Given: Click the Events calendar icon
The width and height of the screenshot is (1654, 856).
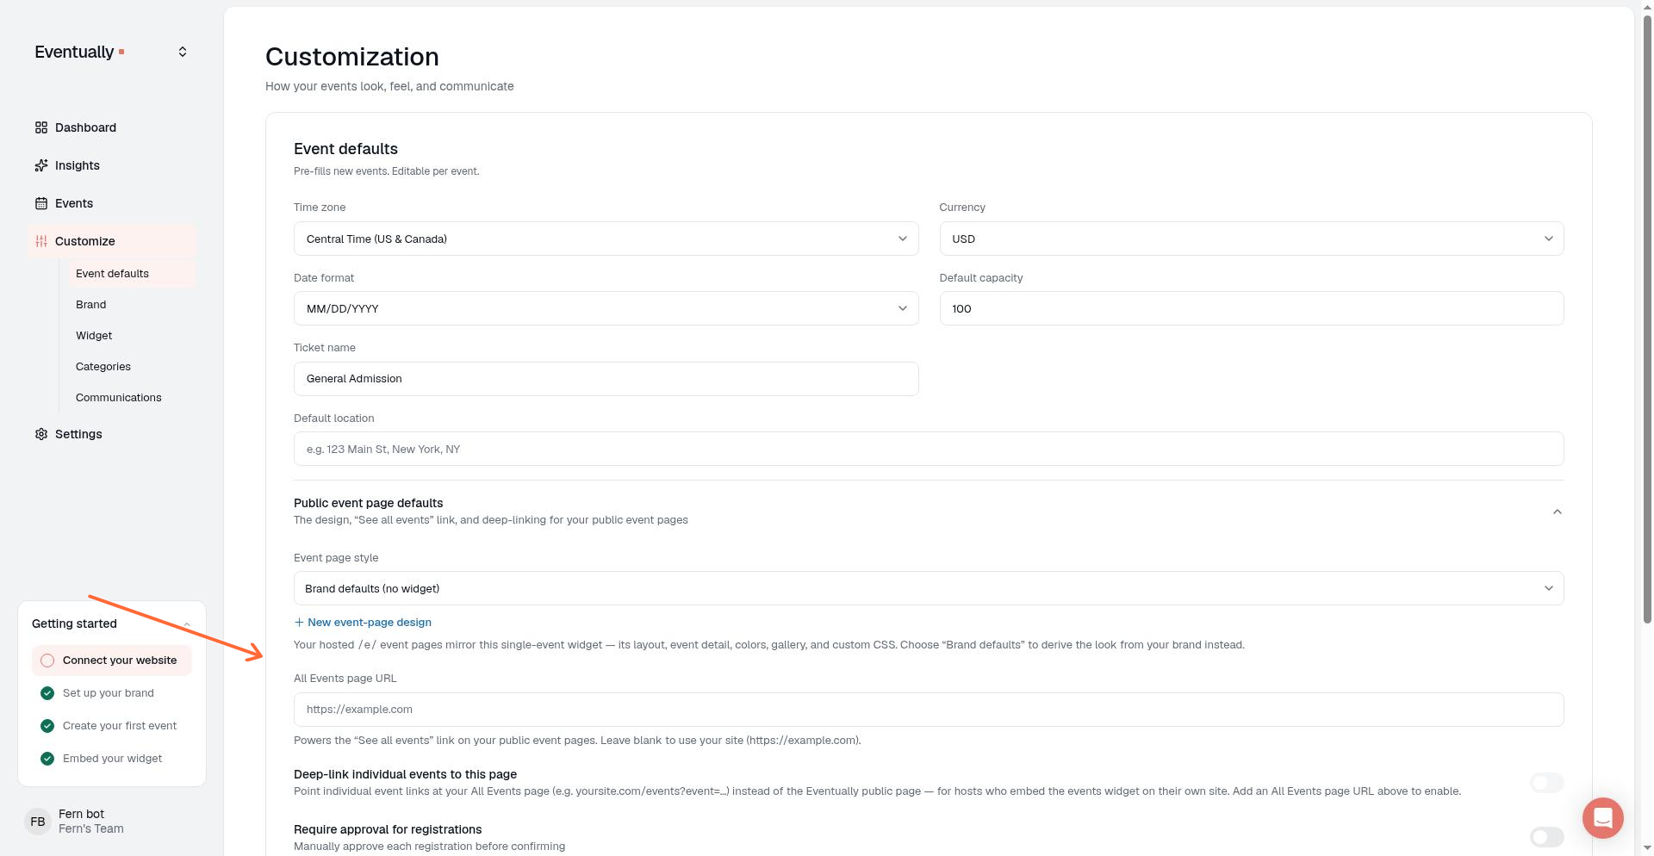Looking at the screenshot, I should click(41, 203).
